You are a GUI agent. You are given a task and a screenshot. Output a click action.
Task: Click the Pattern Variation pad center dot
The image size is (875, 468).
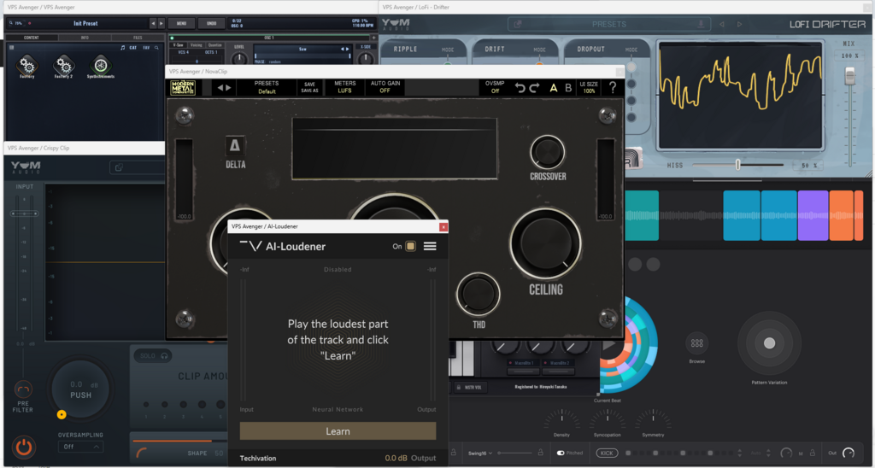point(769,342)
